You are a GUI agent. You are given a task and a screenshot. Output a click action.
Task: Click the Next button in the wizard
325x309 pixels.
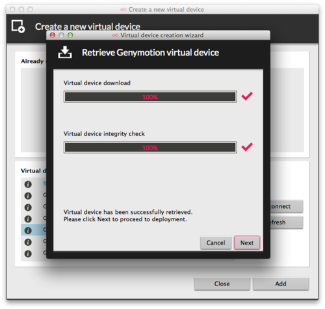click(x=247, y=243)
